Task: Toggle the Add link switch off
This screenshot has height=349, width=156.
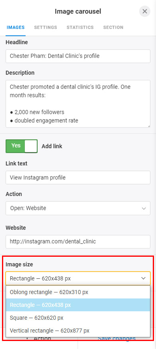Action: [22, 146]
